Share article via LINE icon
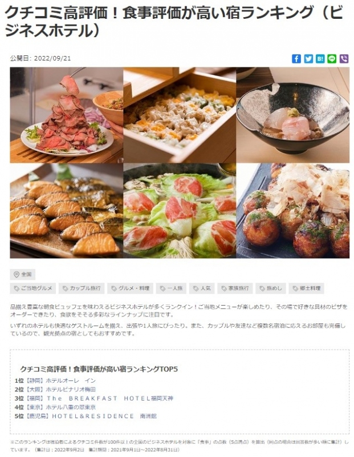 click(x=332, y=59)
